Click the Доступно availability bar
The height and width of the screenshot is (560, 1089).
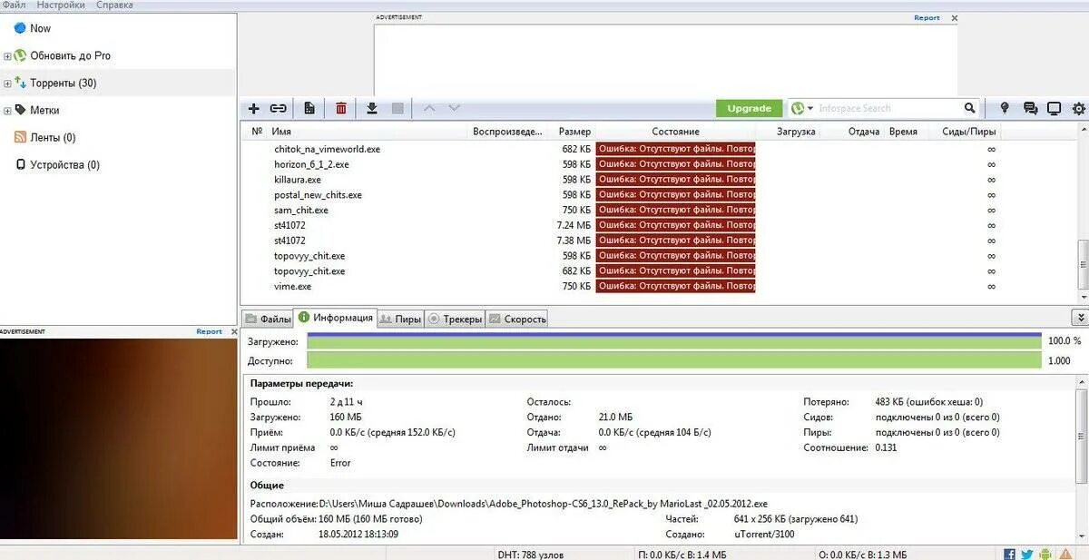point(674,360)
